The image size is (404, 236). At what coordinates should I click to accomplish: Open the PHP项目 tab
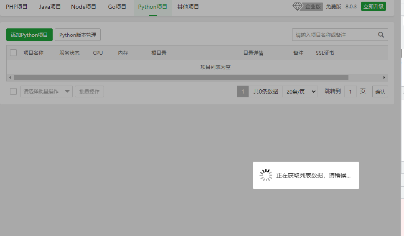pos(16,7)
